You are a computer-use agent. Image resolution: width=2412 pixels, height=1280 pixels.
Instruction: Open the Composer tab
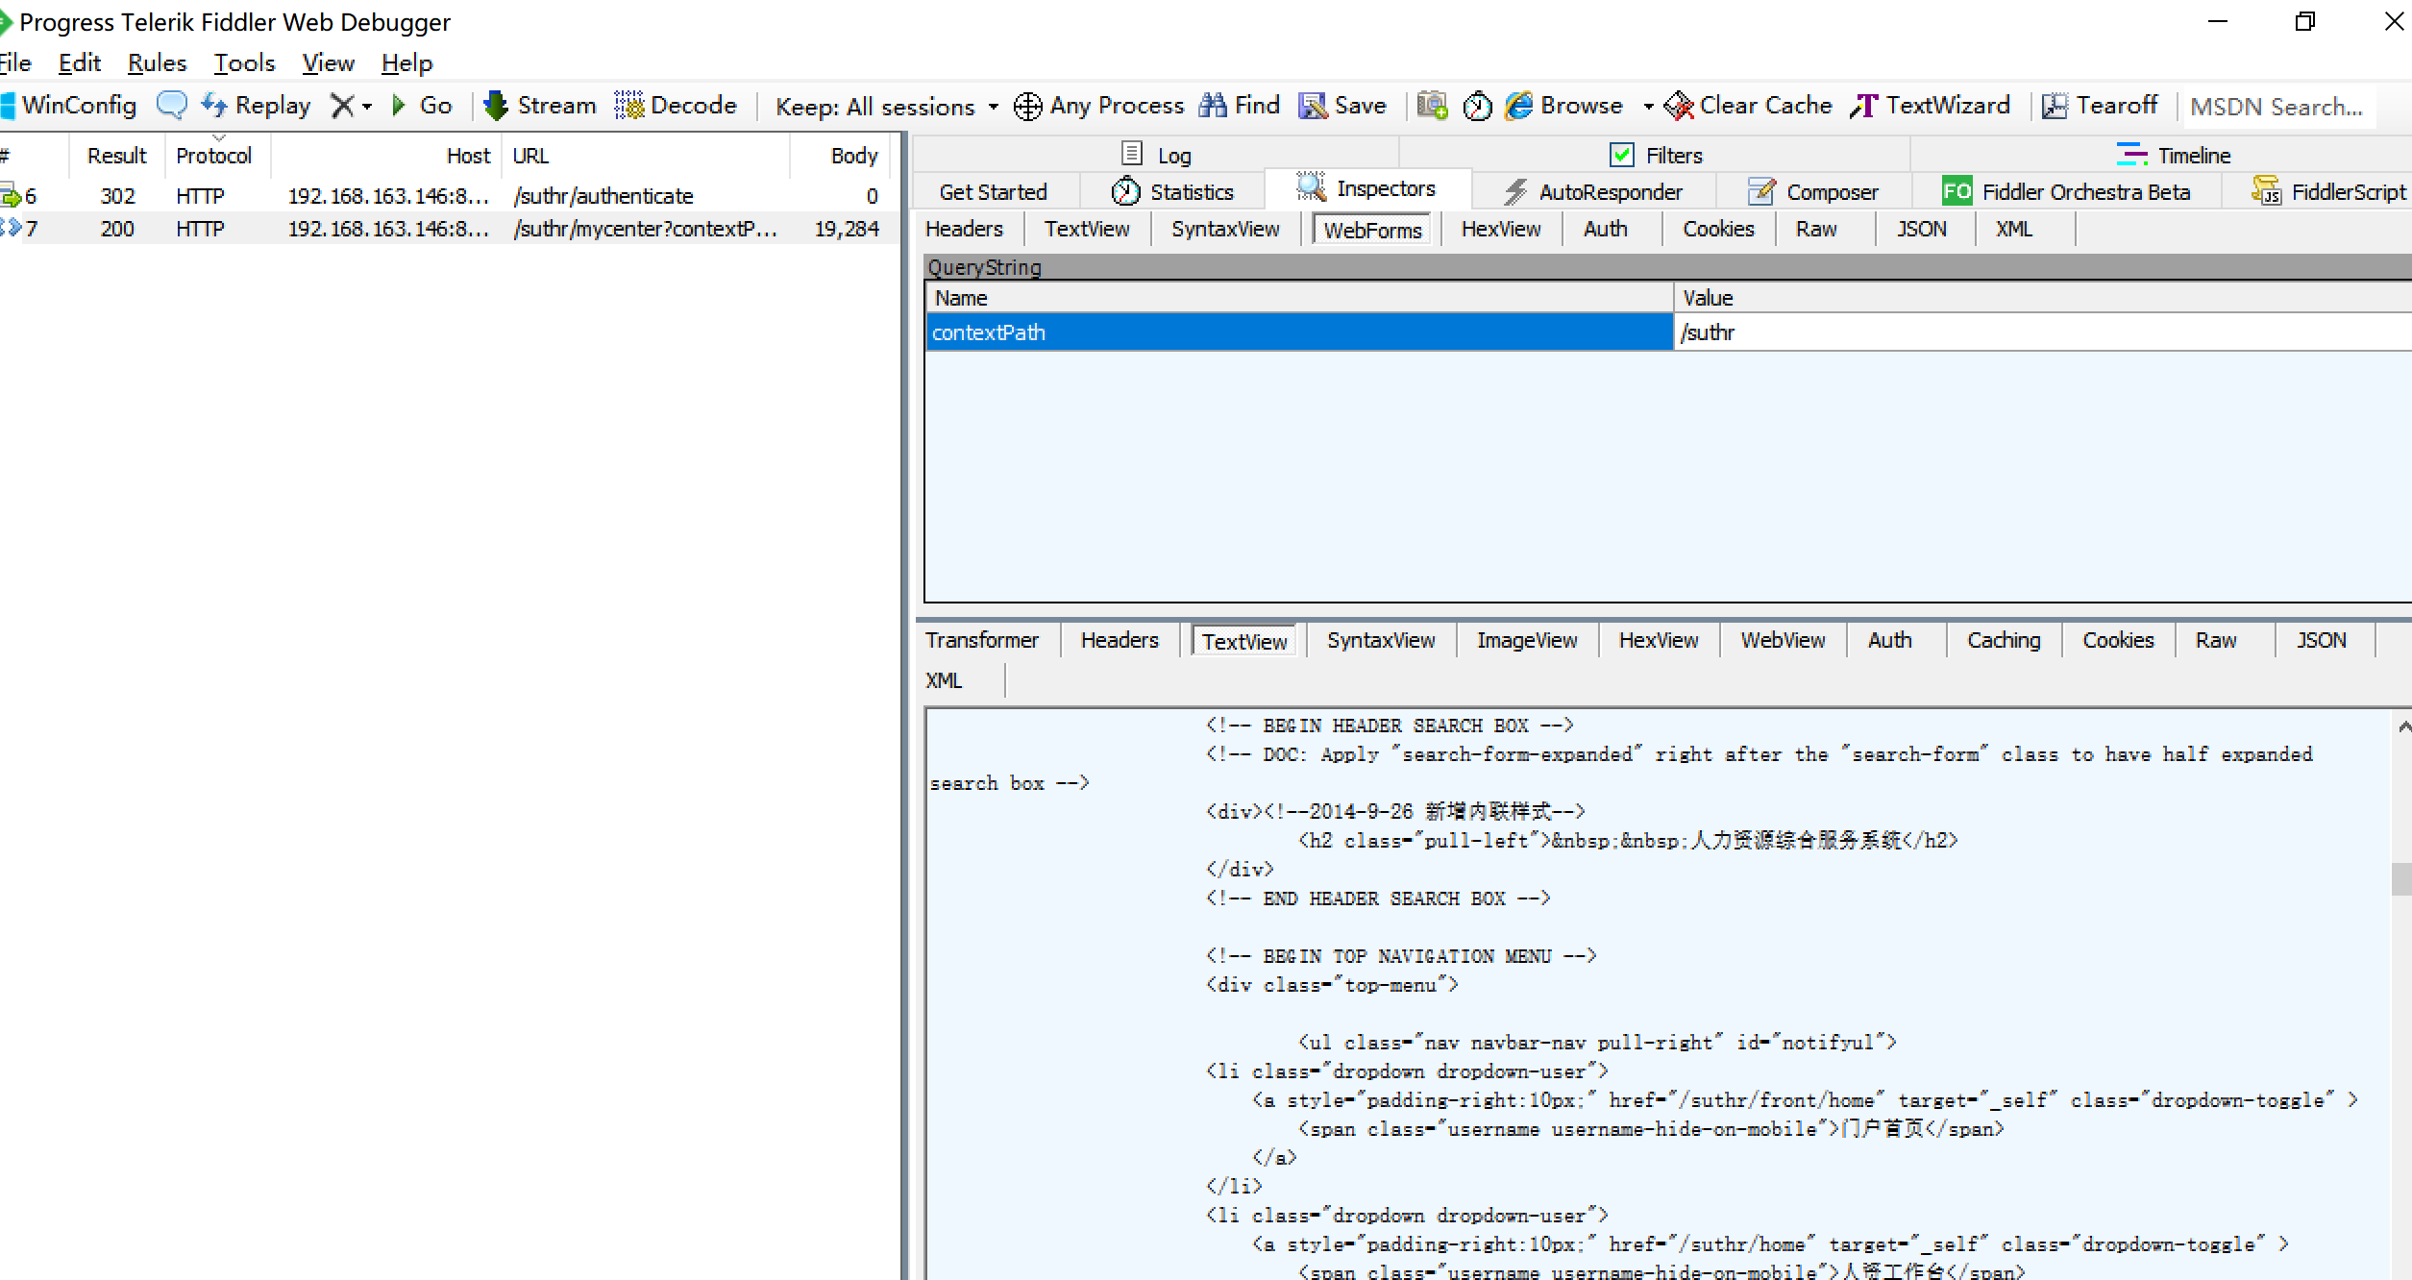coord(1812,192)
